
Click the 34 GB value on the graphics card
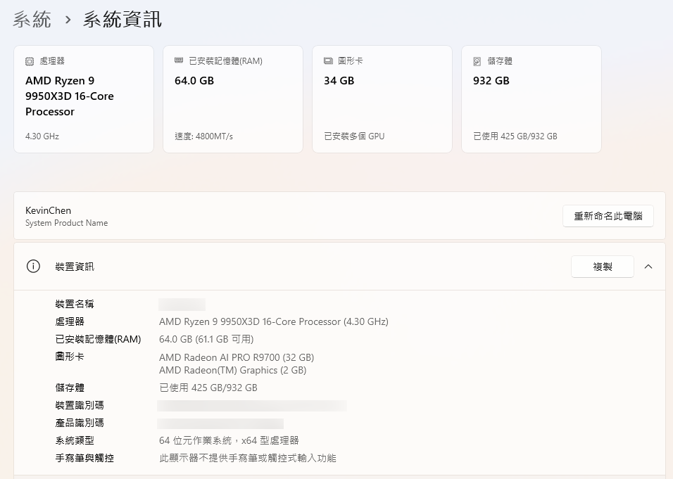click(339, 81)
